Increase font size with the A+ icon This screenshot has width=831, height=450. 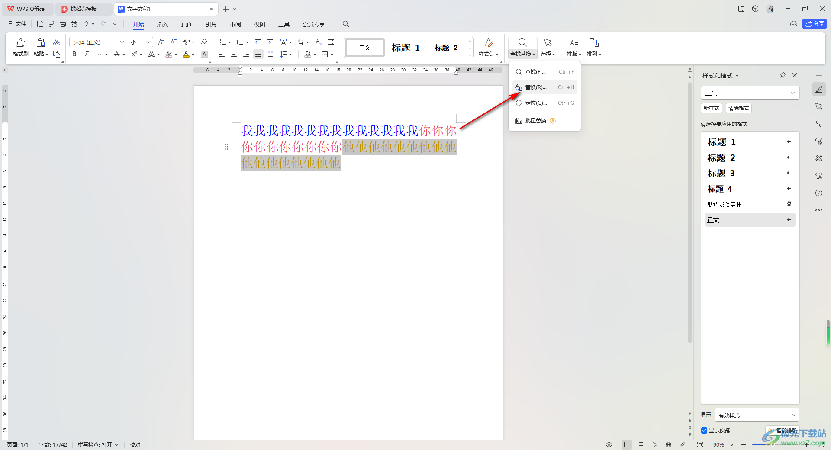(x=161, y=42)
